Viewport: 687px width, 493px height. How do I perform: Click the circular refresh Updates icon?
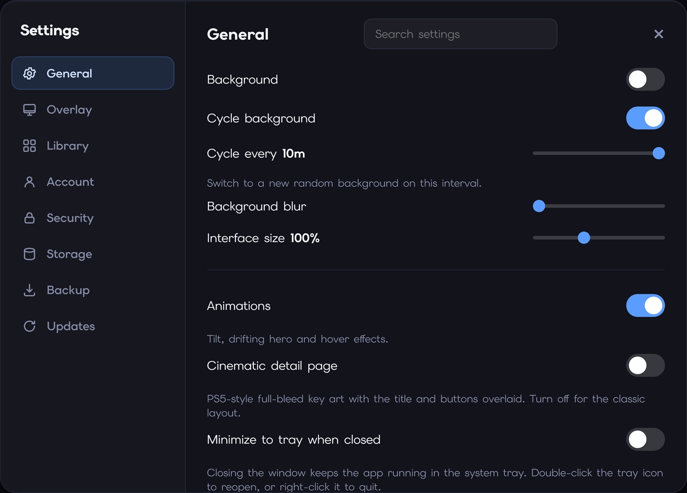pos(29,326)
